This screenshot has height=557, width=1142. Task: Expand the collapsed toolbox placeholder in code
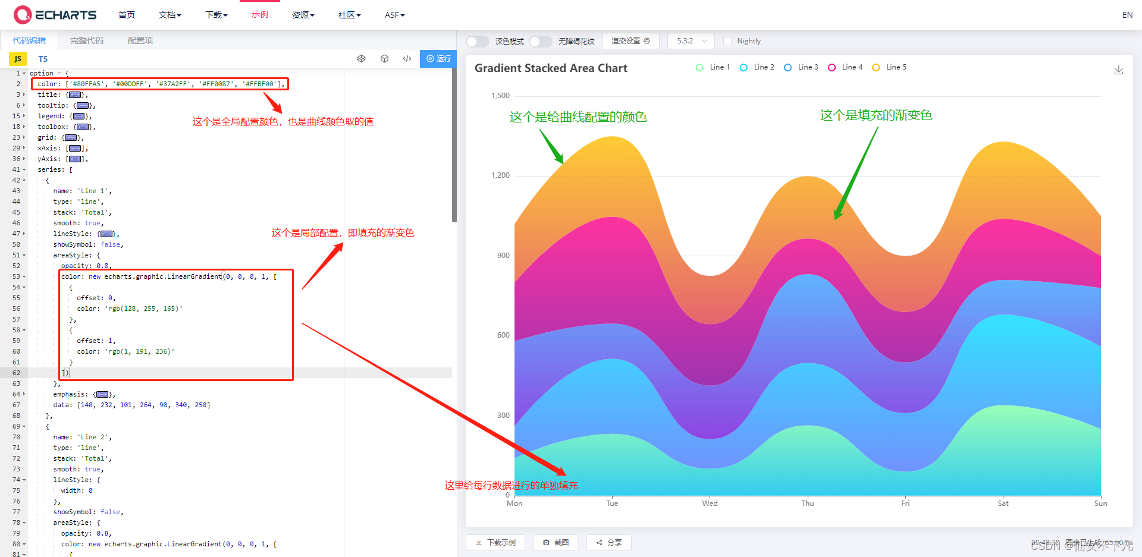(83, 127)
